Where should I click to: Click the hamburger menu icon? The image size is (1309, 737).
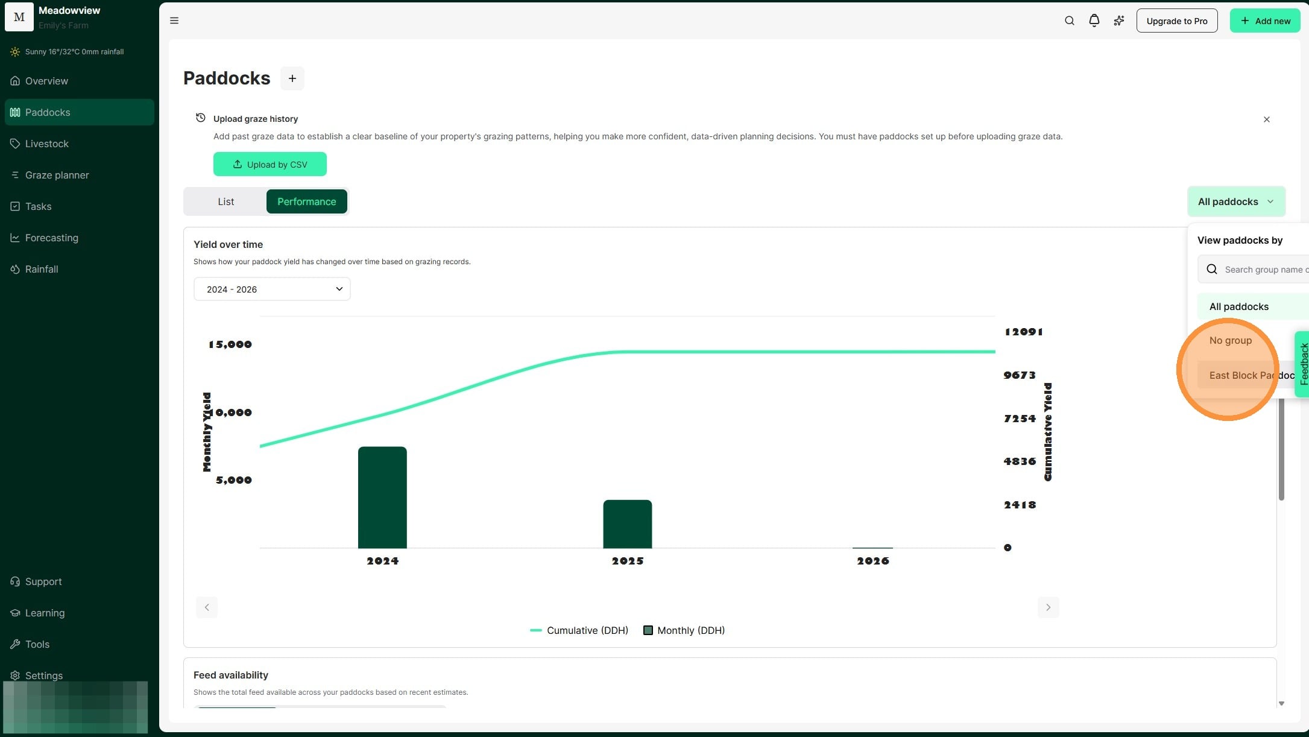click(x=174, y=21)
